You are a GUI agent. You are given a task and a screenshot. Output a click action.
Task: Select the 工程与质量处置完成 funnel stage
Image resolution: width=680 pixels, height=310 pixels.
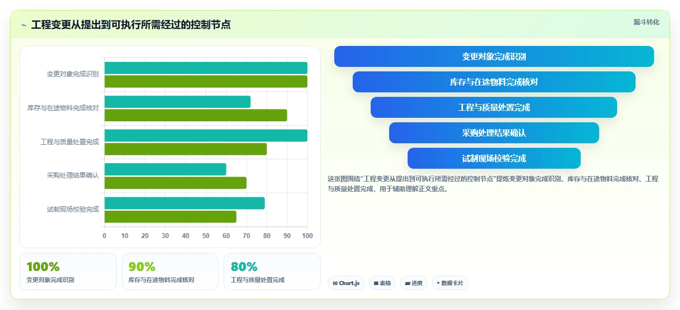[494, 107]
